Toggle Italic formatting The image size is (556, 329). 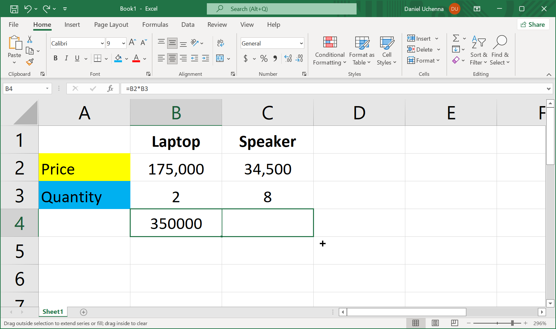(x=66, y=58)
